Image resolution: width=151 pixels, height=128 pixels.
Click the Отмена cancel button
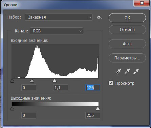[127, 30]
